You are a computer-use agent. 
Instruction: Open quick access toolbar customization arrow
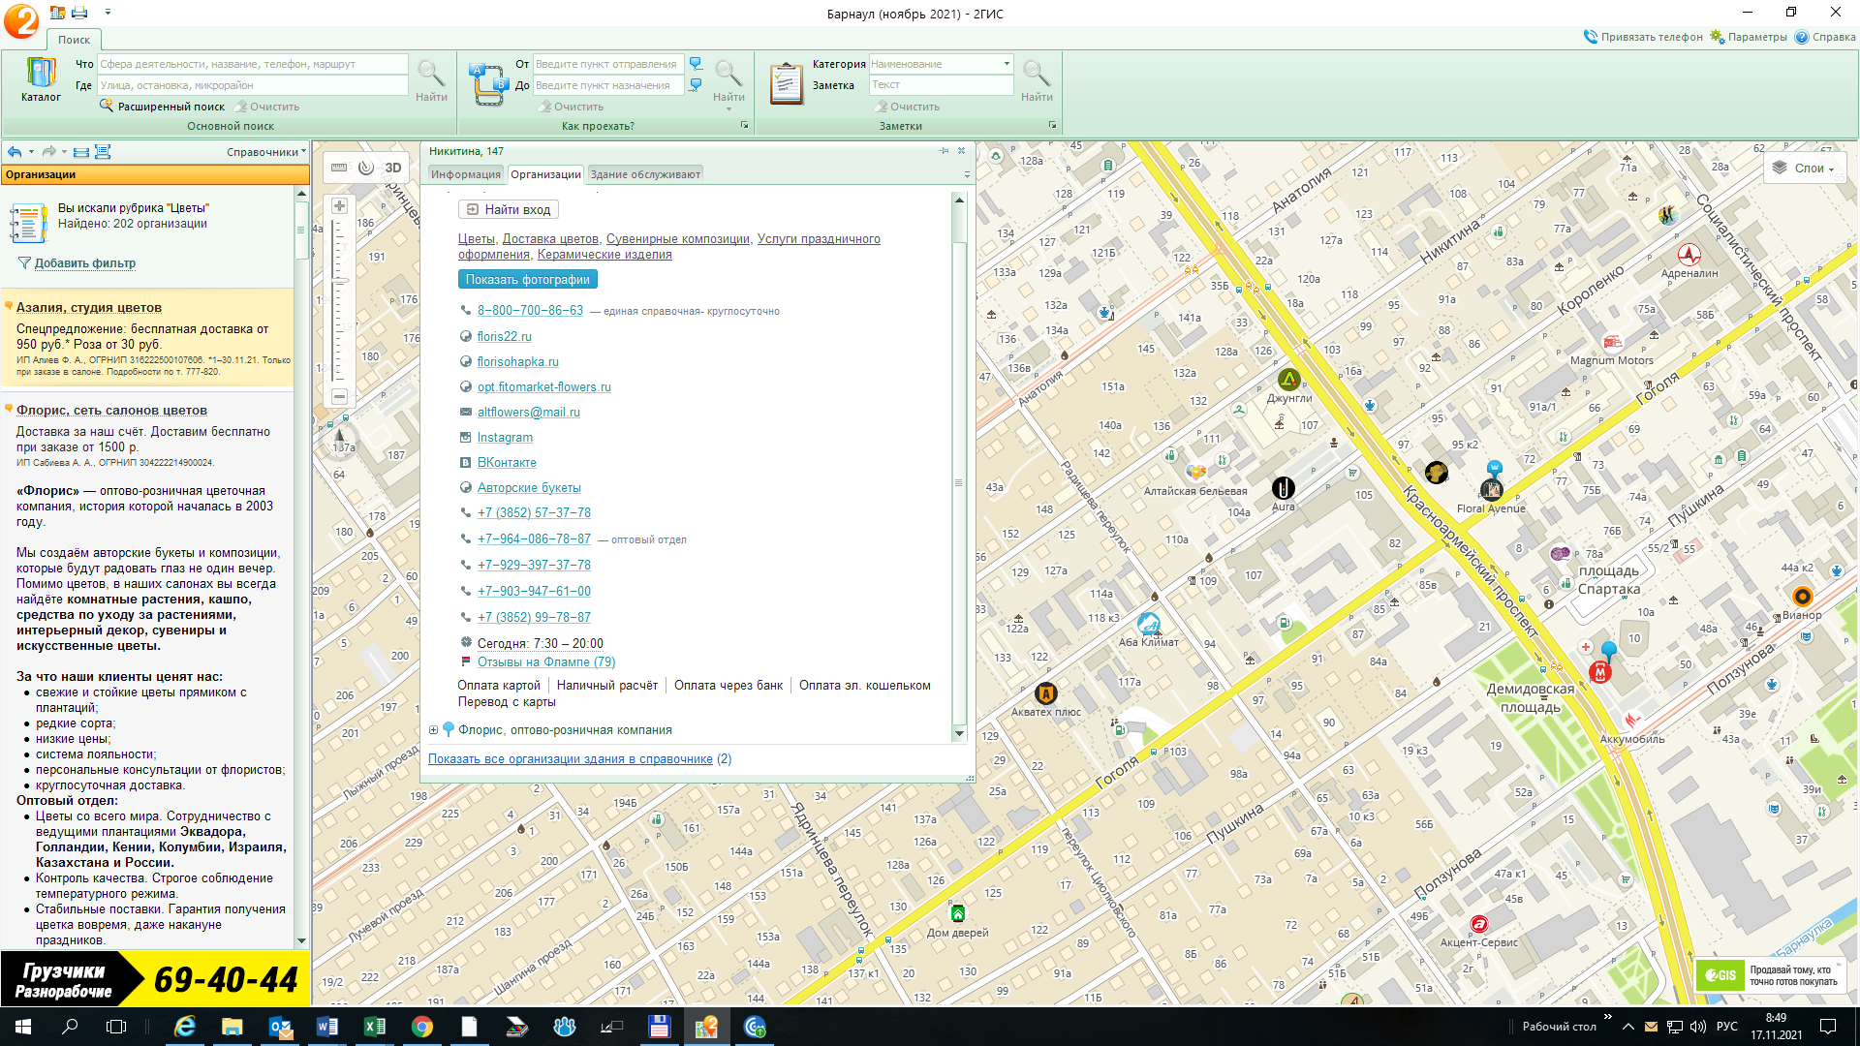point(108,13)
